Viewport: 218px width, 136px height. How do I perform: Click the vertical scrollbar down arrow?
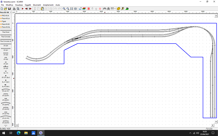click(x=216, y=122)
